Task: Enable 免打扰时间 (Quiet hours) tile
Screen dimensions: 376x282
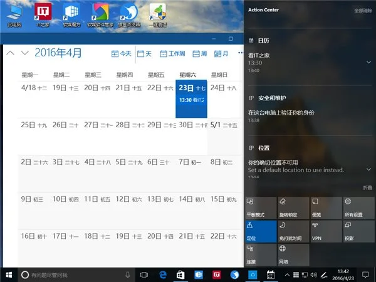Action: pyautogui.click(x=293, y=231)
